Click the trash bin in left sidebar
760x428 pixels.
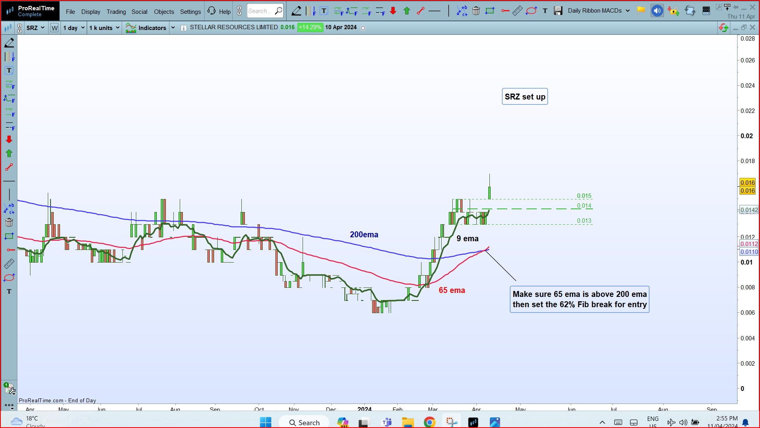(9, 222)
